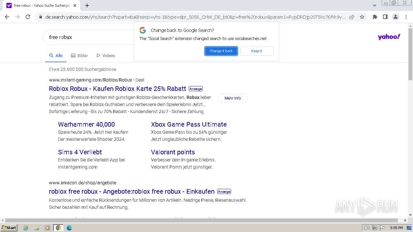Screen dimensions: 413x232
Task: Click the 9:55 PM clock
Action: pyautogui.click(x=397, y=228)
